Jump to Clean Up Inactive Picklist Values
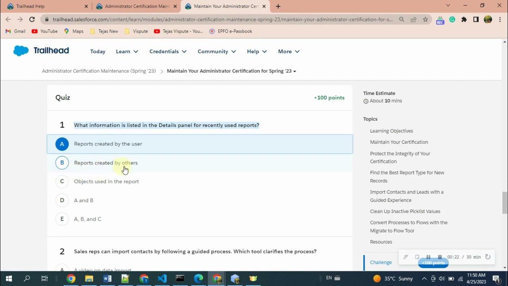The image size is (508, 286). (405, 211)
